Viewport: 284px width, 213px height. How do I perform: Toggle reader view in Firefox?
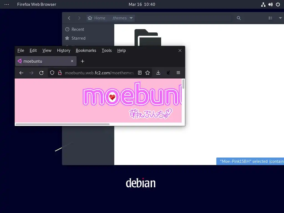(x=140, y=73)
